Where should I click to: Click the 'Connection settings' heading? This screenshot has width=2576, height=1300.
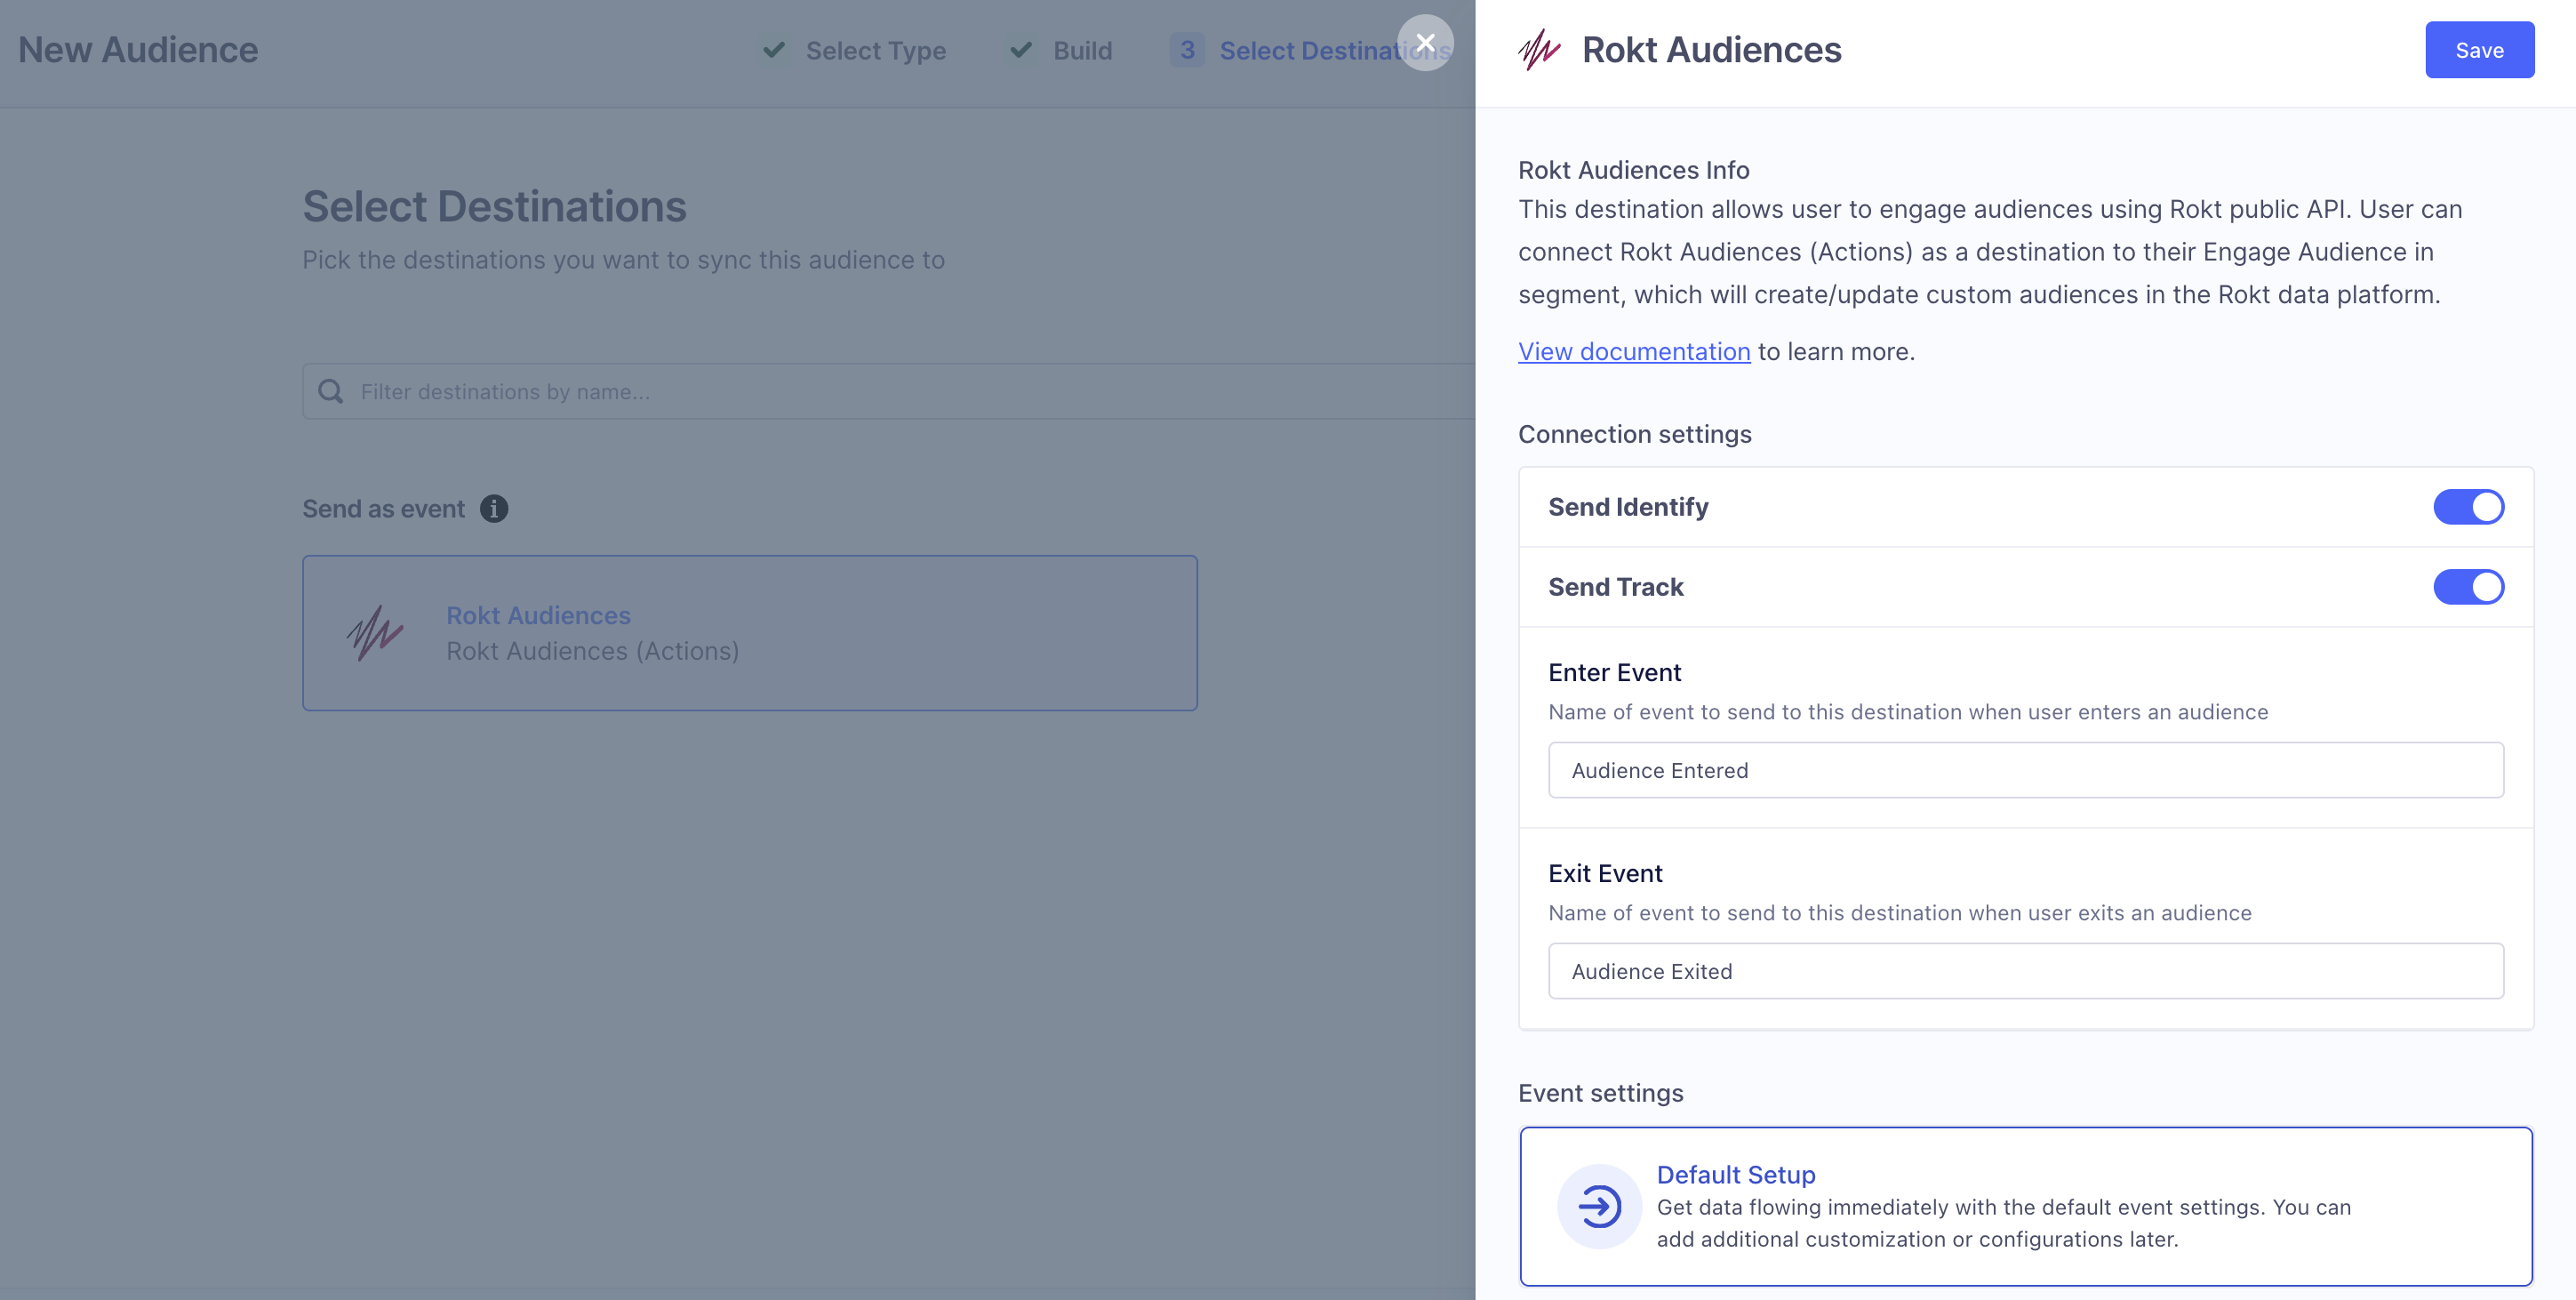tap(1635, 434)
